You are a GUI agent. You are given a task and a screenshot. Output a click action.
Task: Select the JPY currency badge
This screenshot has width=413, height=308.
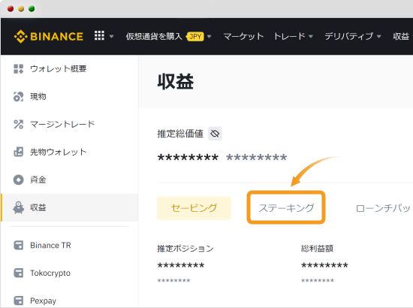195,36
